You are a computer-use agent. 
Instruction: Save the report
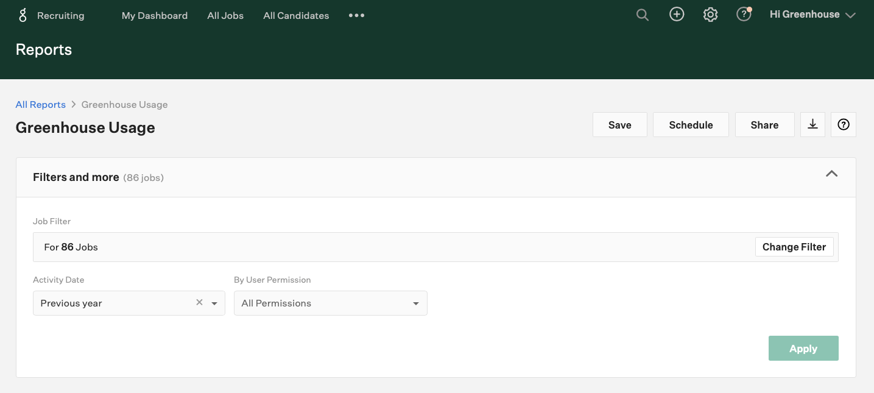coord(620,124)
